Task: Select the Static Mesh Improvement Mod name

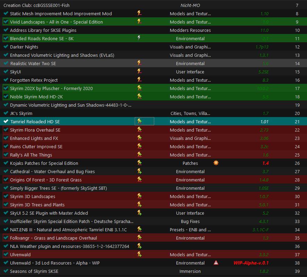Action: point(61,14)
